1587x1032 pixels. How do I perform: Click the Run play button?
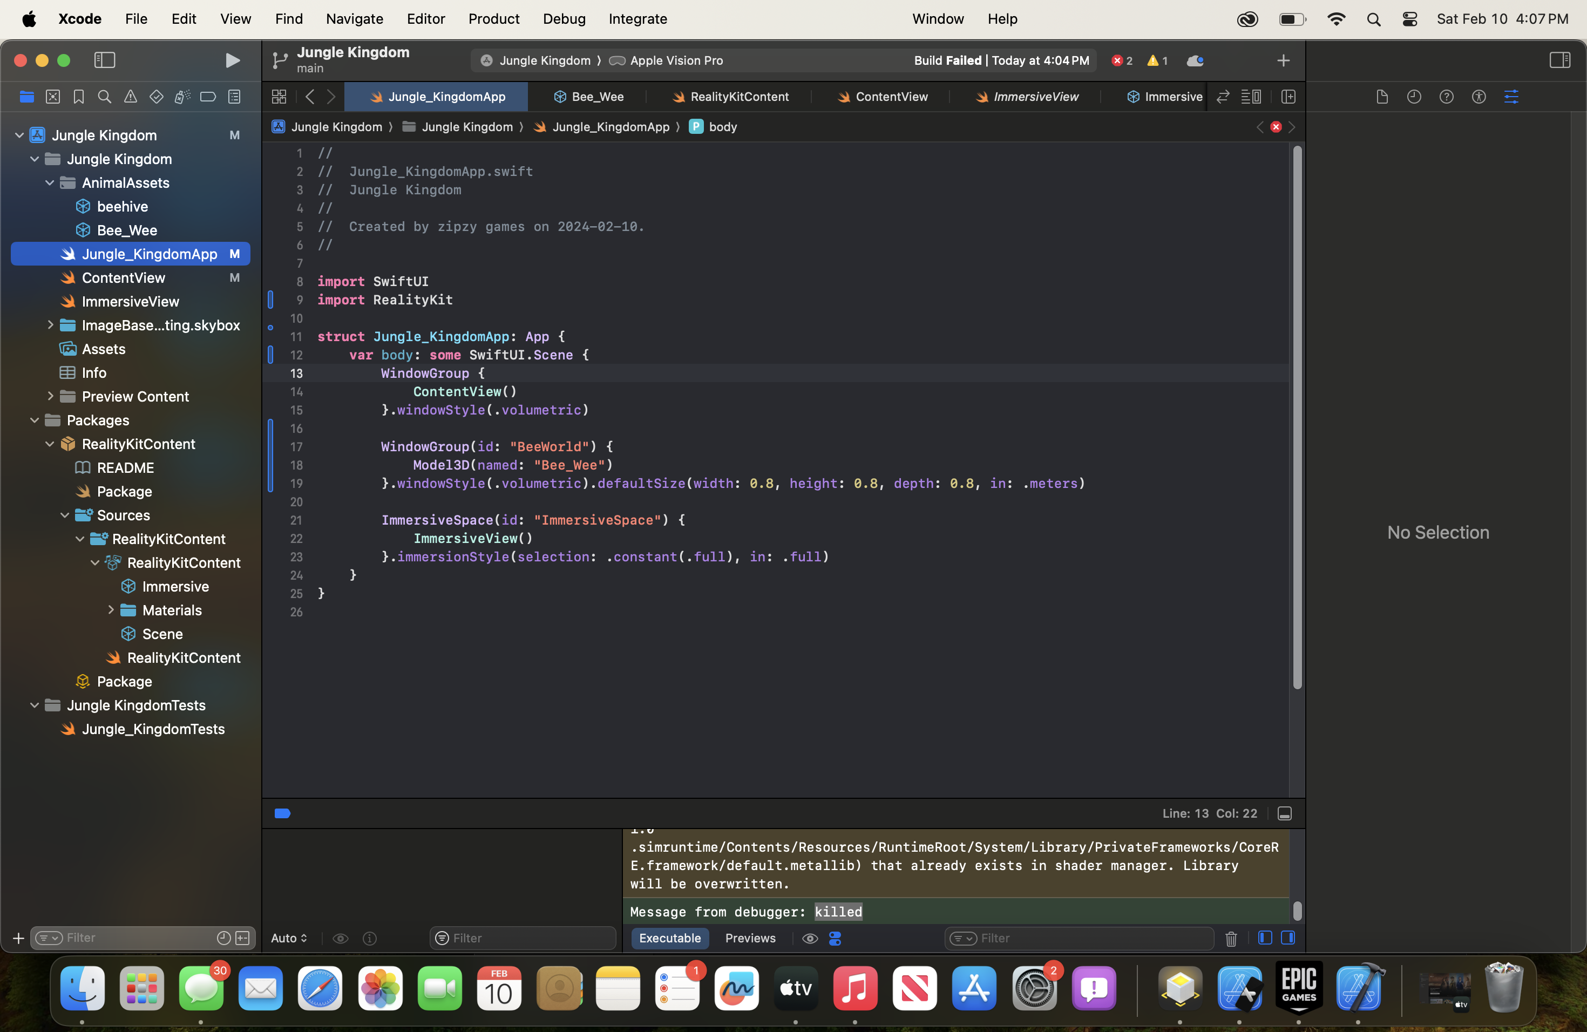tap(232, 60)
